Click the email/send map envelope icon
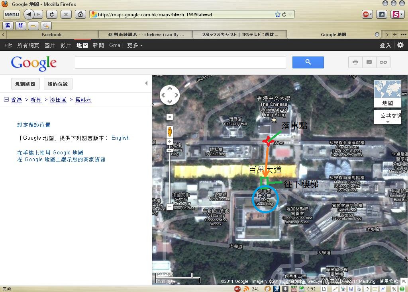 369,62
